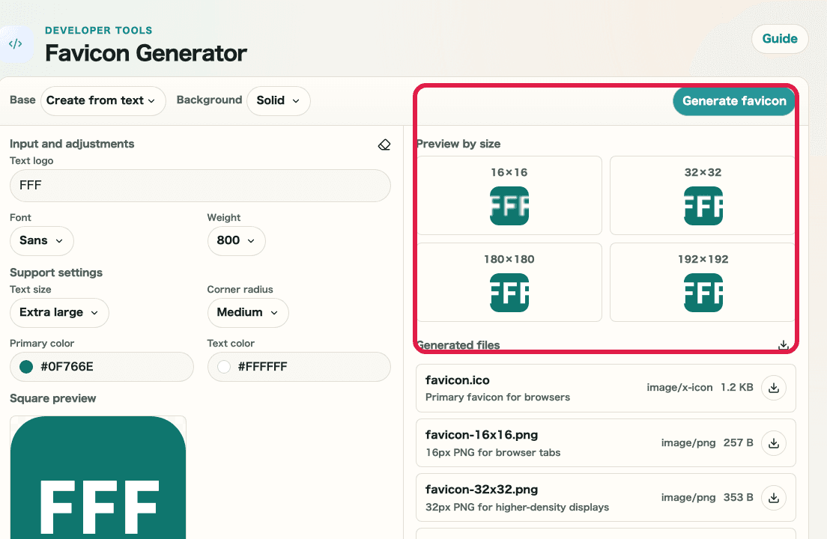827x539 pixels.
Task: Download all generated files icon
Action: point(783,345)
